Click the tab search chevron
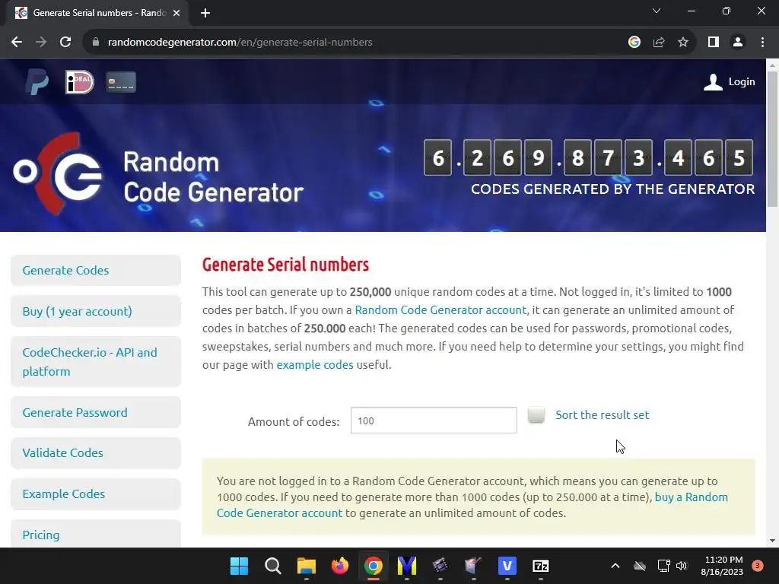The height and width of the screenshot is (584, 779). point(657,11)
